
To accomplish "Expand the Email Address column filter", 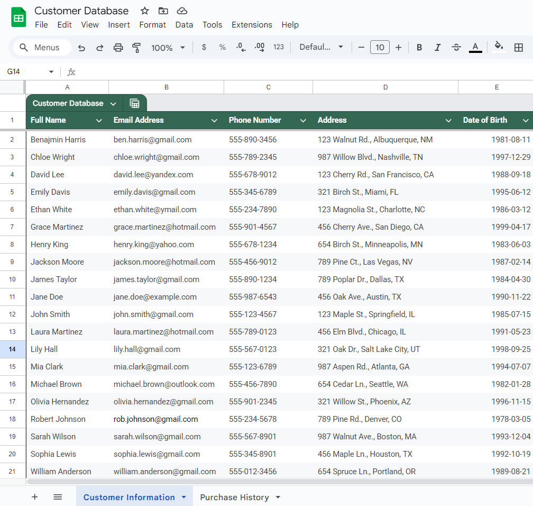I will (214, 121).
